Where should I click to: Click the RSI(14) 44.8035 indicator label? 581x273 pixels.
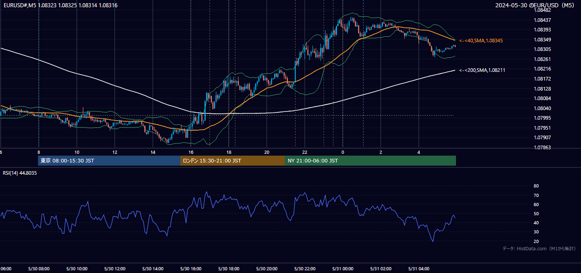[x=20, y=173]
